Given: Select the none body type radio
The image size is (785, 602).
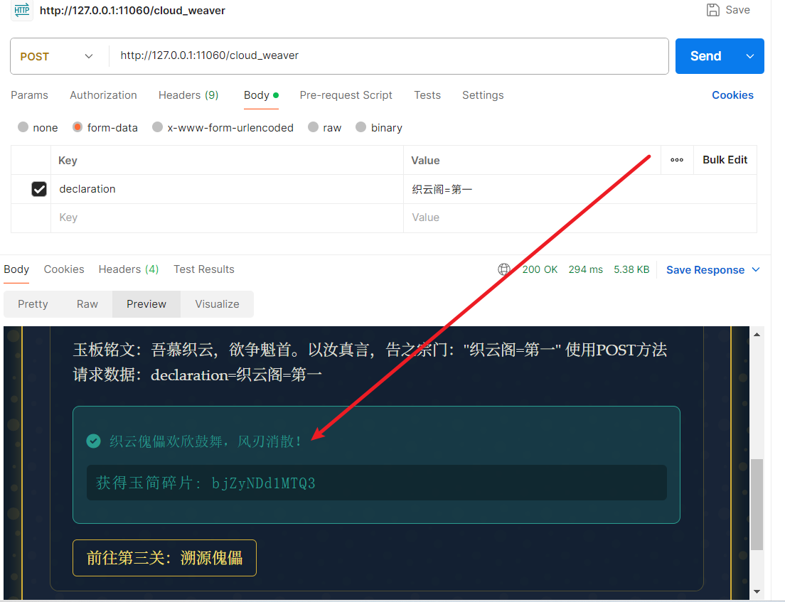Looking at the screenshot, I should coord(23,127).
